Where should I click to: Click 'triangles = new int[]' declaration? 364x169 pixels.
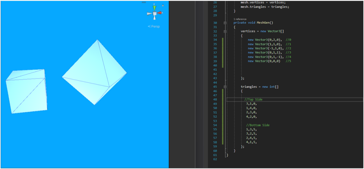click(x=260, y=87)
